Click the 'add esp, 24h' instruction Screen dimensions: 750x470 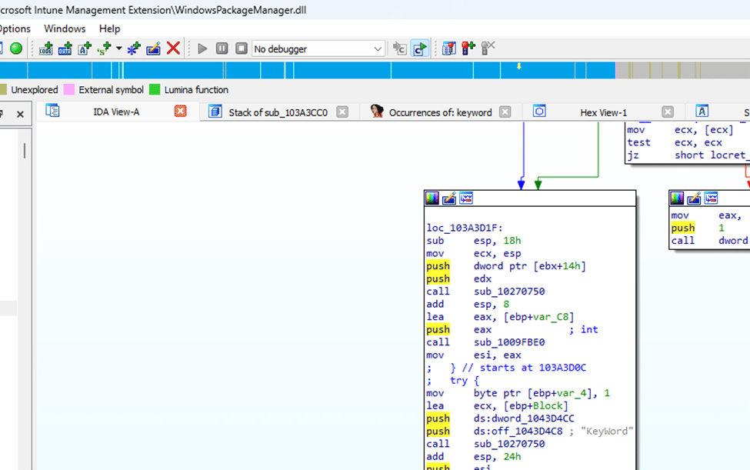pyautogui.click(x=474, y=457)
